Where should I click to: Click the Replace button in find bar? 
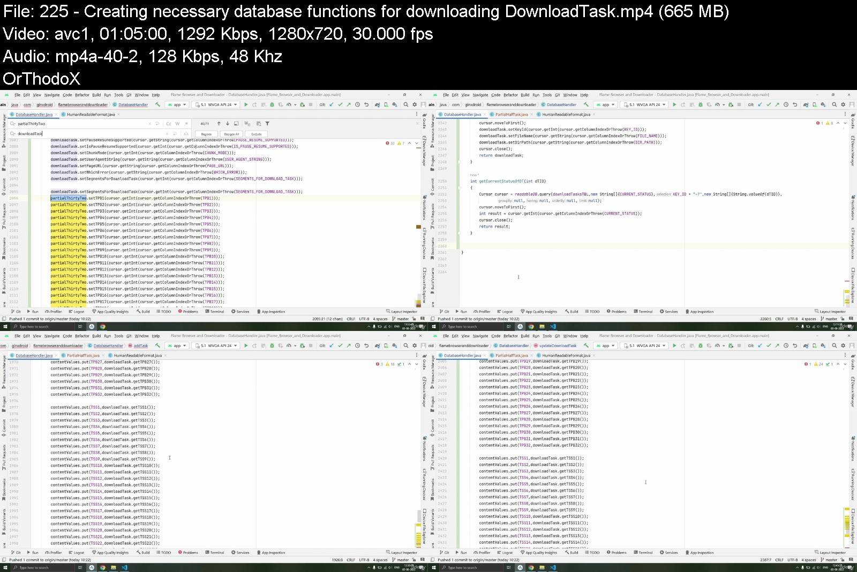206,134
